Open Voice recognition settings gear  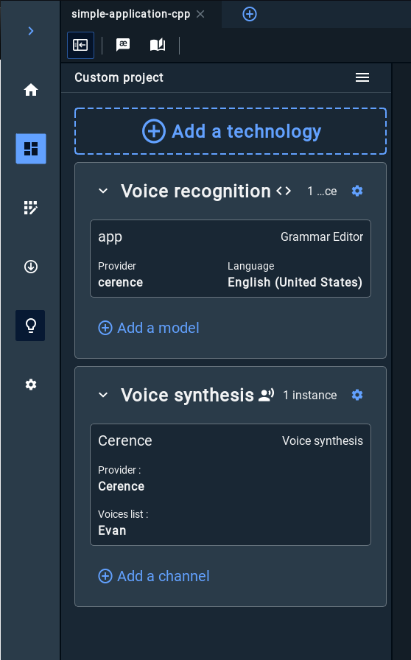[357, 191]
